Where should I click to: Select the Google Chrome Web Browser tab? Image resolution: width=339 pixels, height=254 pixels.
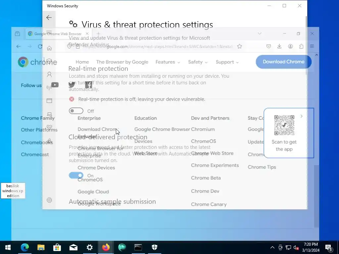tap(58, 34)
